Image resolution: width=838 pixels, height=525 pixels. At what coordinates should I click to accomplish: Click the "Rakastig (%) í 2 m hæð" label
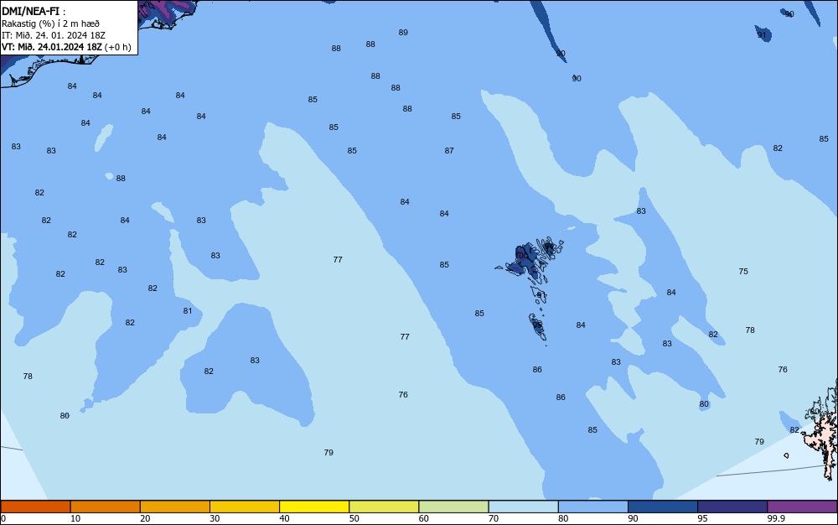click(51, 23)
